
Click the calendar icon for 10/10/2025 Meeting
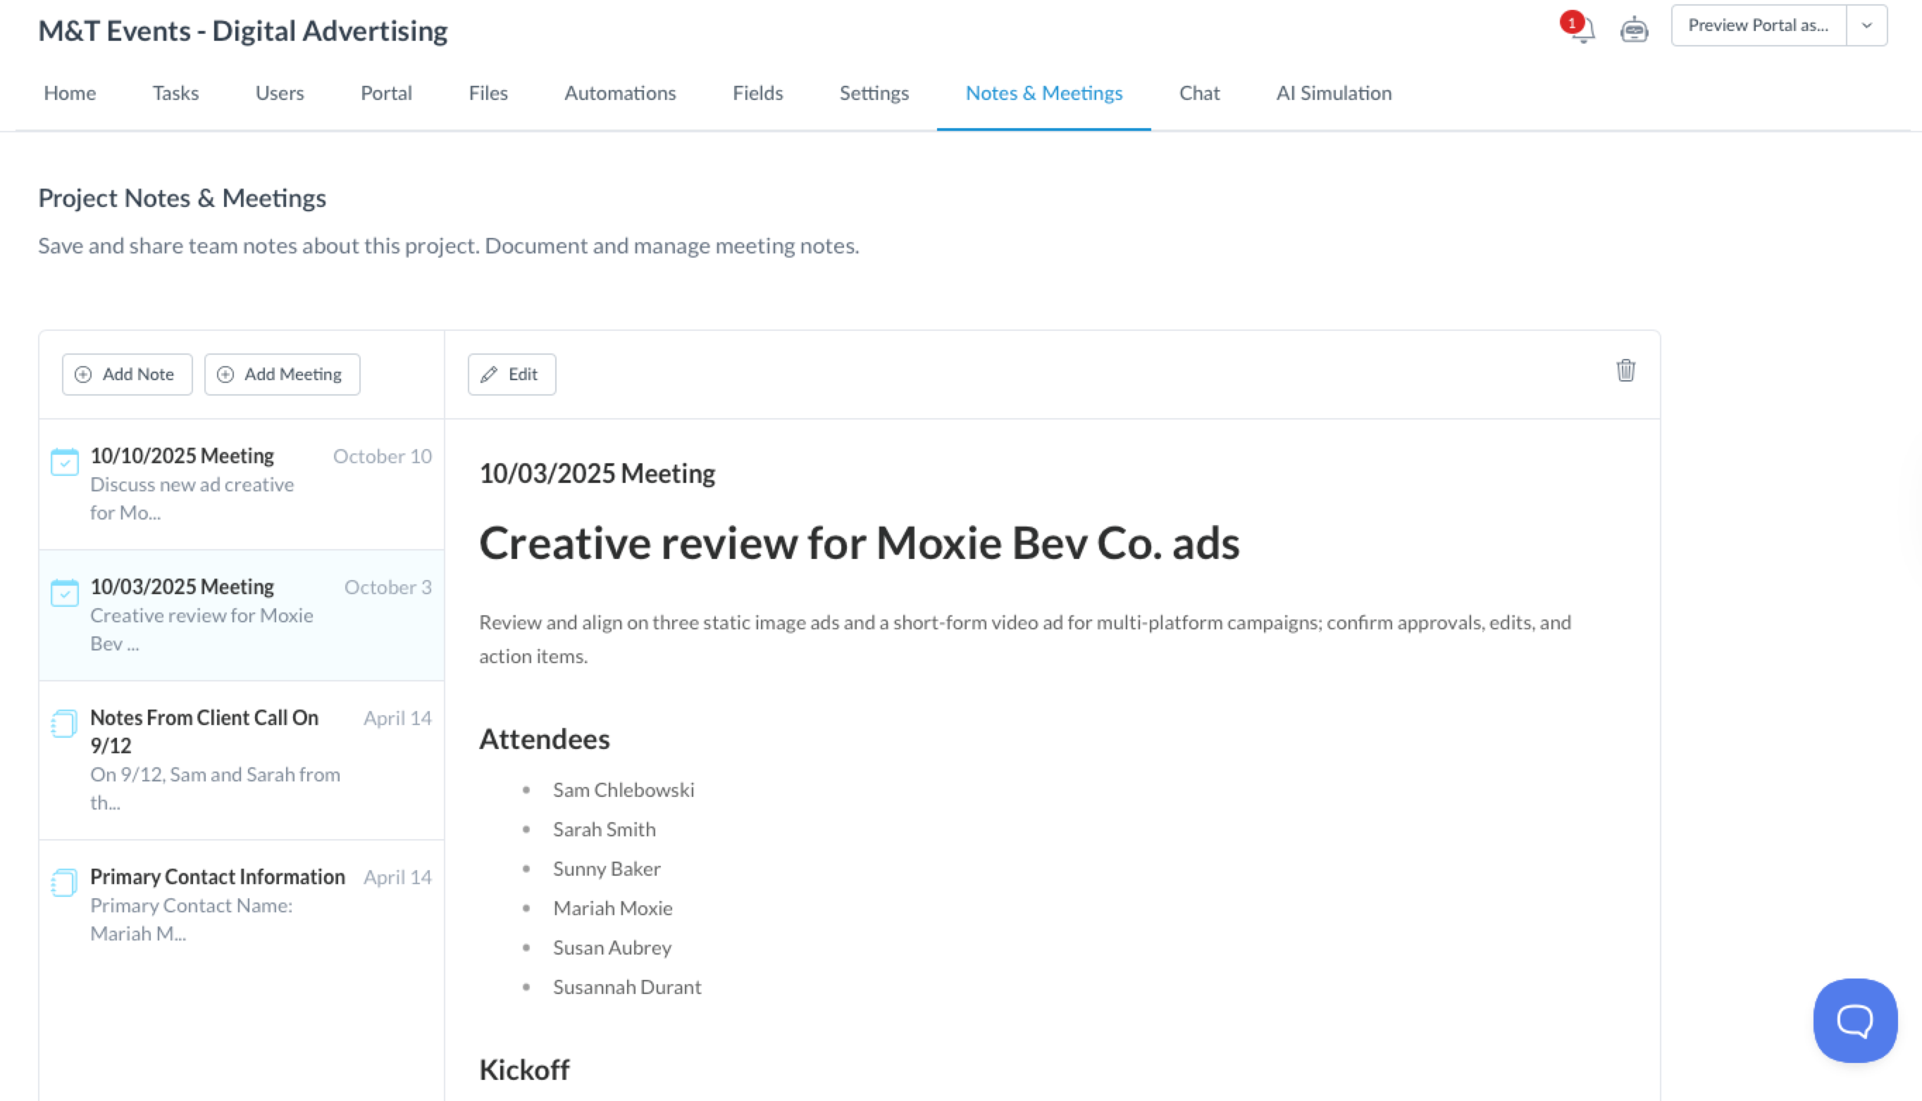coord(64,461)
